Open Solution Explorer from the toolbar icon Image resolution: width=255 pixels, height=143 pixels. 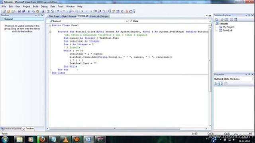click(109, 11)
